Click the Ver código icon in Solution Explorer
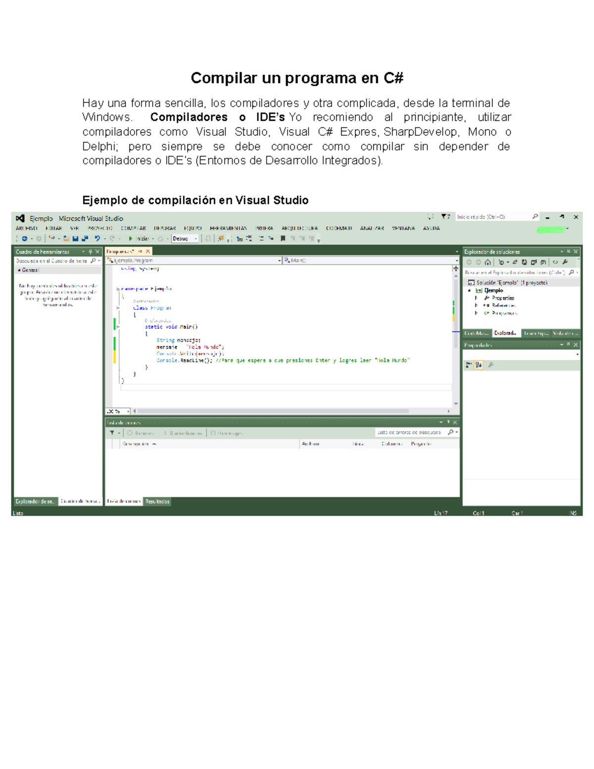 [x=555, y=262]
